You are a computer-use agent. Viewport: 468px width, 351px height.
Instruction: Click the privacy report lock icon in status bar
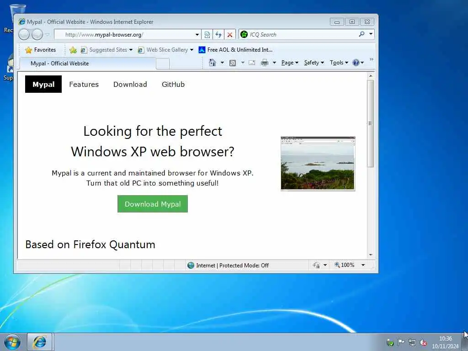(x=316, y=265)
